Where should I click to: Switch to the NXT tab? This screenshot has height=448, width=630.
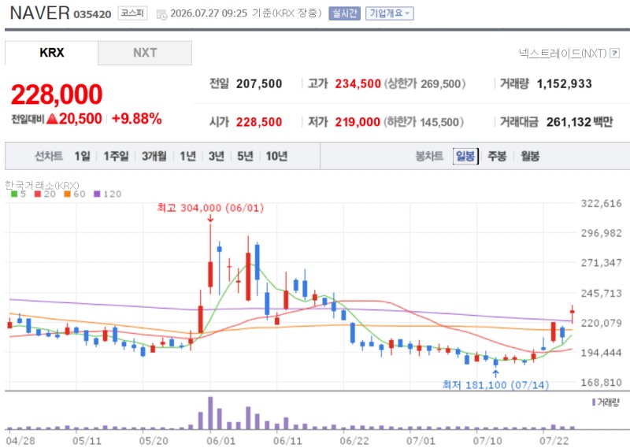[145, 53]
